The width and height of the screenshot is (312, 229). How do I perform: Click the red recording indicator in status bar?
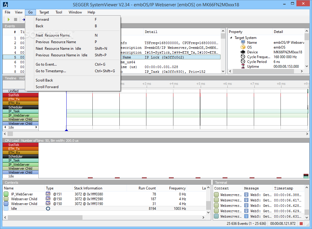coord(301,224)
